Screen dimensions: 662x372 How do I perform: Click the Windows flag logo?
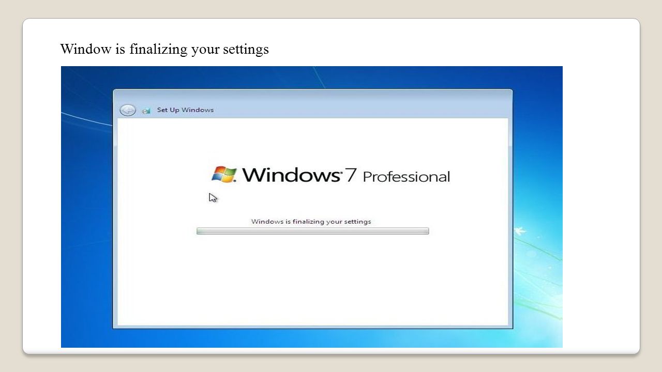pyautogui.click(x=224, y=175)
